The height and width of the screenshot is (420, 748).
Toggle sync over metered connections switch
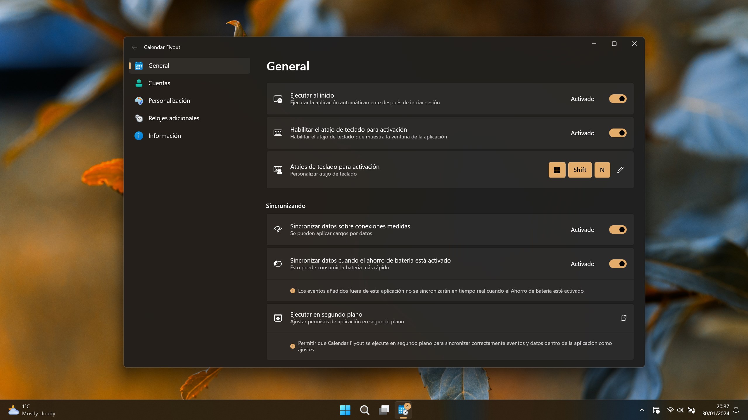click(618, 230)
